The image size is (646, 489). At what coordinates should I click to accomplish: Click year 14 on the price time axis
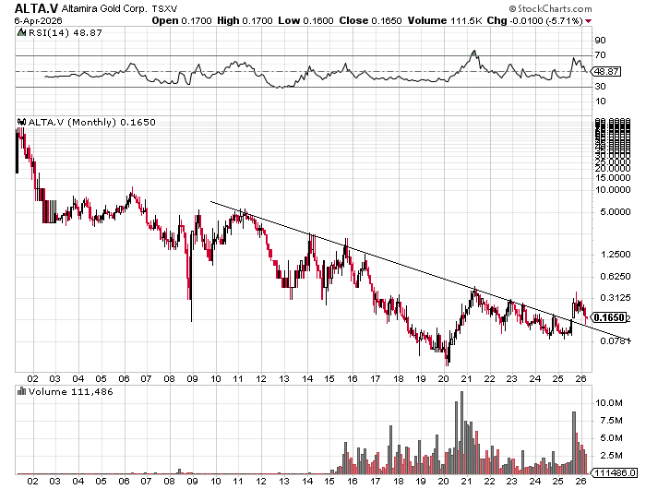point(307,378)
